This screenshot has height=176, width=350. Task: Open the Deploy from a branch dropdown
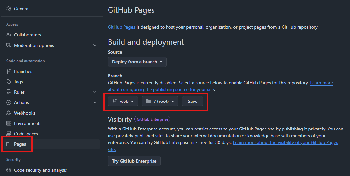pos(137,62)
